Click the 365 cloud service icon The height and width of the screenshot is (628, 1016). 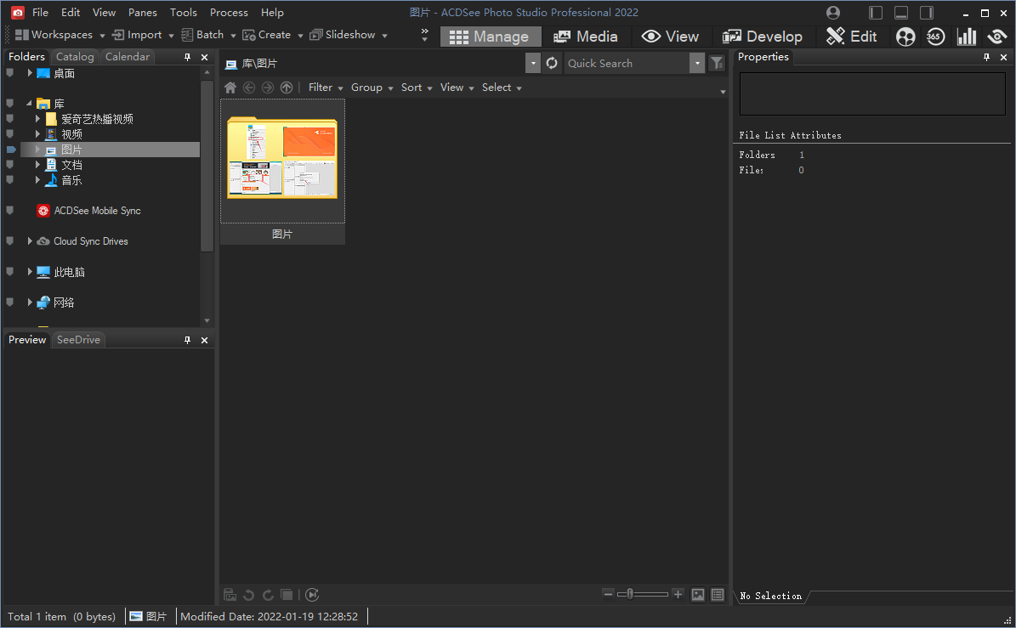pyautogui.click(x=935, y=37)
